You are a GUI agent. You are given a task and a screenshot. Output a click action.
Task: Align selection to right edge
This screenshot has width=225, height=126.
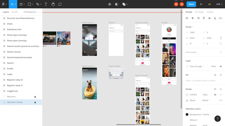tap(198, 18)
